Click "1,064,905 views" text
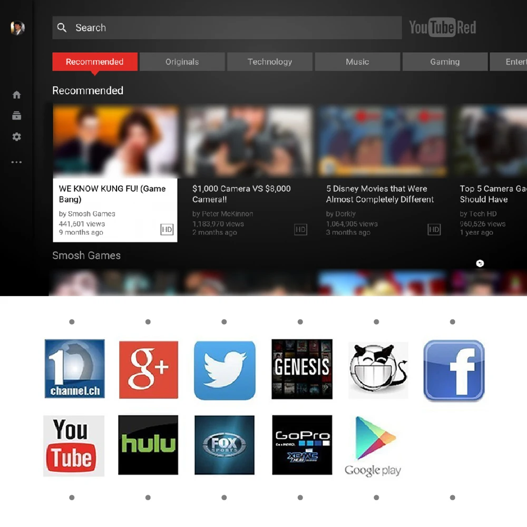This screenshot has height=527, width=527. coord(352,224)
